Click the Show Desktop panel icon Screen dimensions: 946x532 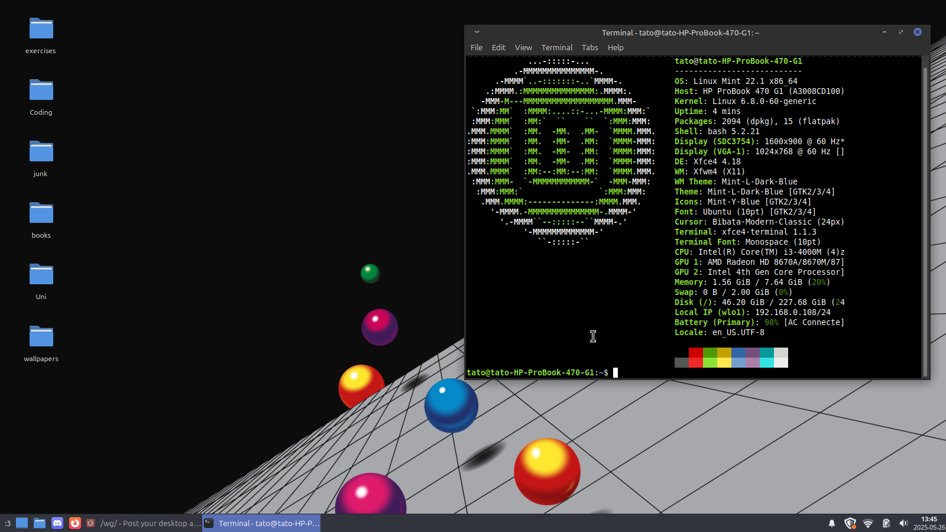(22, 523)
